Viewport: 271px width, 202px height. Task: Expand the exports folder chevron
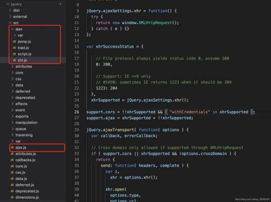pos(13,117)
